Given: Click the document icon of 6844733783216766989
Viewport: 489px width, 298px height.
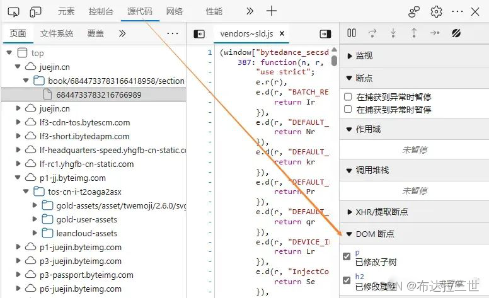Looking at the screenshot, I should 47,94.
